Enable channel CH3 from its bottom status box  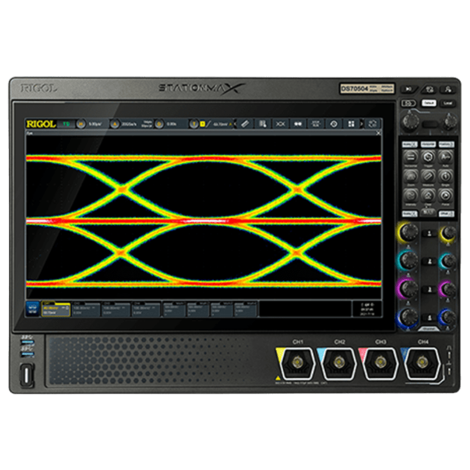click(x=117, y=307)
